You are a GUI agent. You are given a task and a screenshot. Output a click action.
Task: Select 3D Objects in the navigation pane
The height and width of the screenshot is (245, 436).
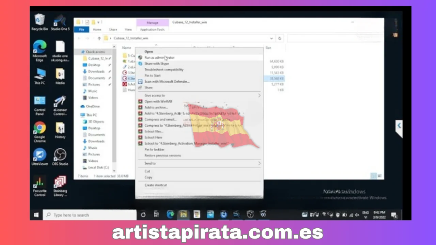(94, 121)
